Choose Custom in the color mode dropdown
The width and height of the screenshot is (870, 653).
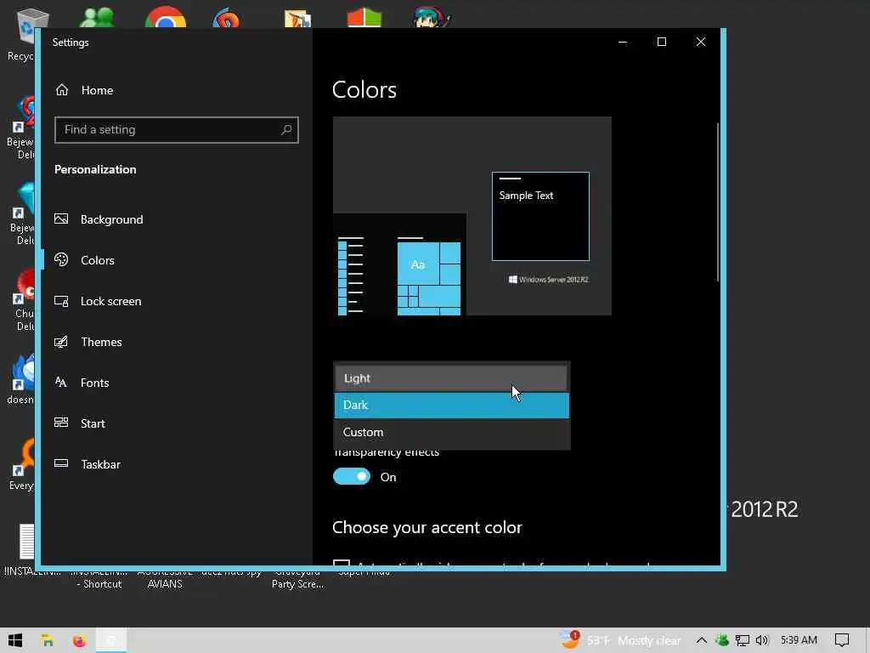tap(451, 432)
